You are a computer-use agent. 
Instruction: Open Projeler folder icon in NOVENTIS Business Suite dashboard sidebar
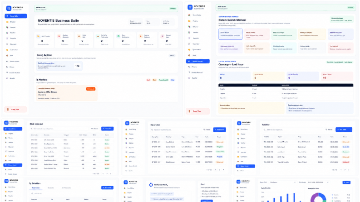7,22
